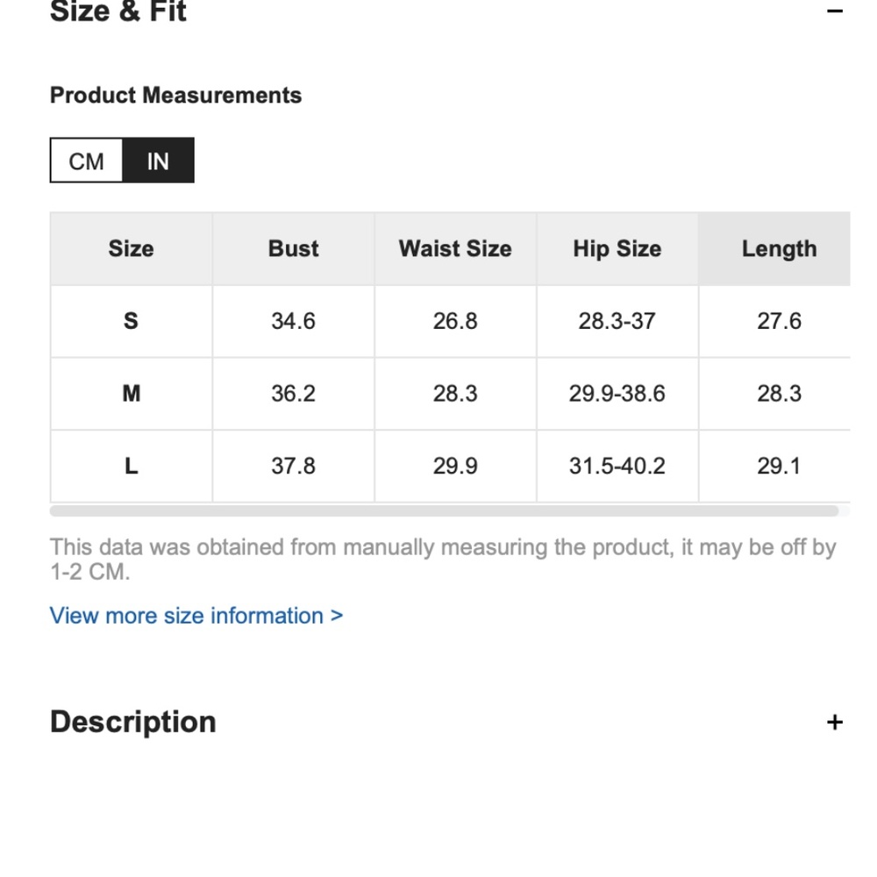Click the horizontal scrollbar under size table
The image size is (877, 877).
click(444, 510)
